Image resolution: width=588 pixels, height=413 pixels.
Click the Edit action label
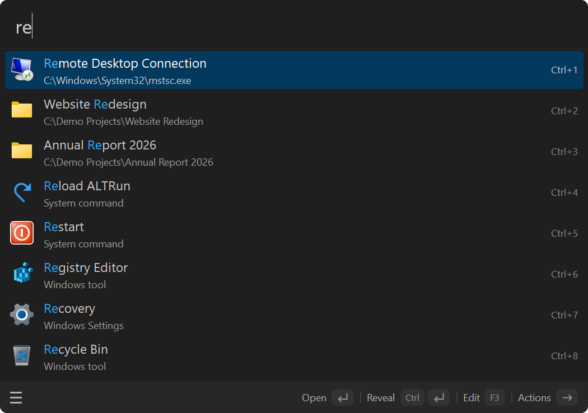[472, 398]
